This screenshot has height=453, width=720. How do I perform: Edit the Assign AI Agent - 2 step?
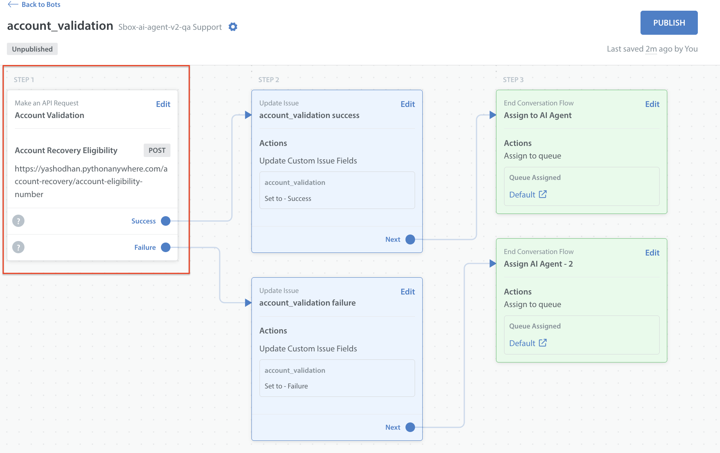coord(652,253)
